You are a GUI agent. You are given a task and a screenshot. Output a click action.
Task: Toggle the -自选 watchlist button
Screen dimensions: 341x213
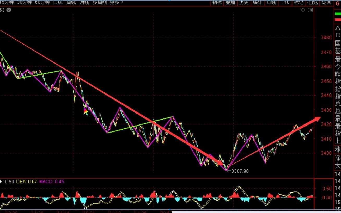(312, 2)
